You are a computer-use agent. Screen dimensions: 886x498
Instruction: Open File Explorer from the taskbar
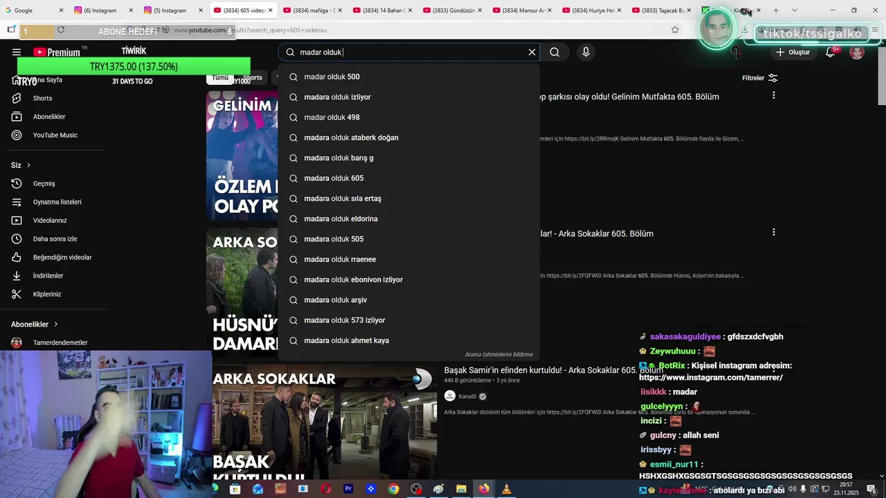pyautogui.click(x=461, y=489)
